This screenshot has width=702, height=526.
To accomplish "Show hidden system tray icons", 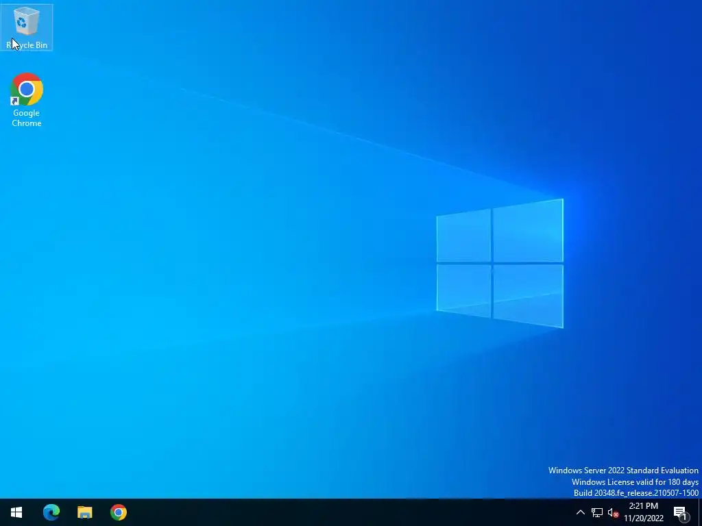I will (580, 512).
